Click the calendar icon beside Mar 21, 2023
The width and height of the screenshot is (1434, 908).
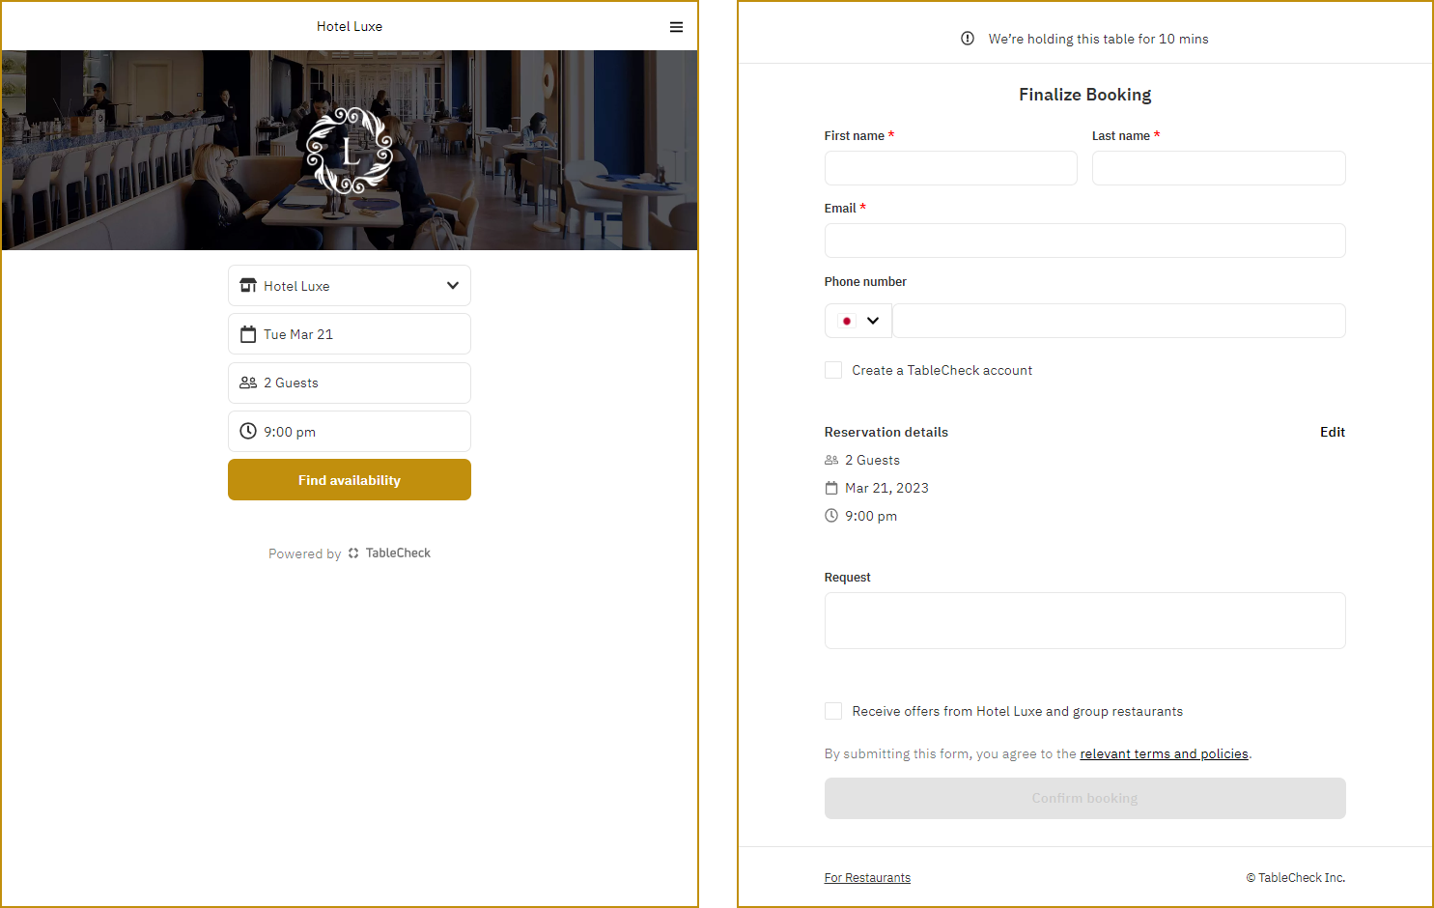pos(831,488)
